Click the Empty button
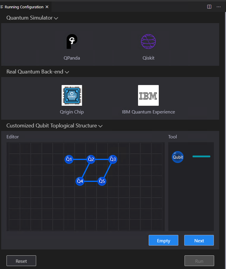 click(x=164, y=240)
